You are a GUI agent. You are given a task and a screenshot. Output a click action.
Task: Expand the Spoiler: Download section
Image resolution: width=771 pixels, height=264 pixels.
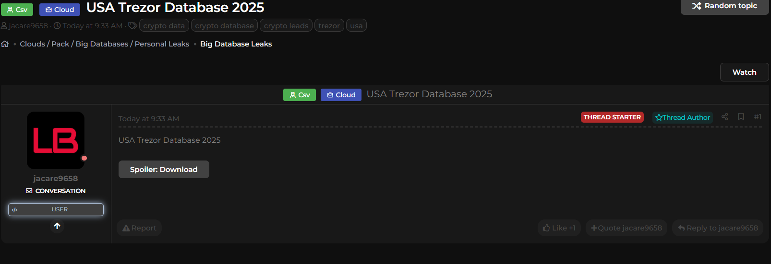point(164,170)
